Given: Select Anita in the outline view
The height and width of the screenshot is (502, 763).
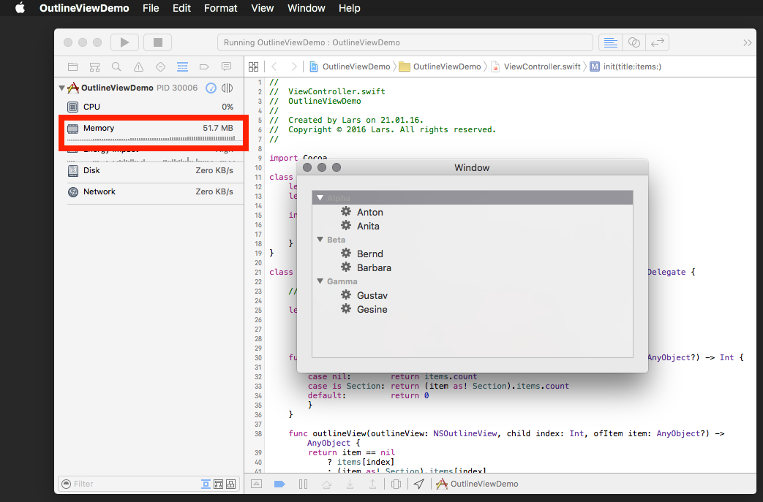Looking at the screenshot, I should 368,227.
